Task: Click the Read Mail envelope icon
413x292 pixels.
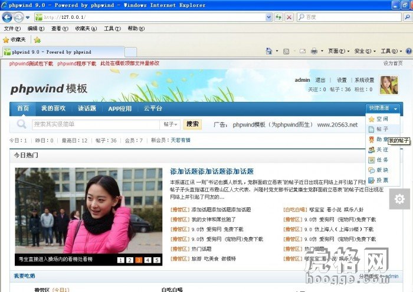Action: pos(303,51)
